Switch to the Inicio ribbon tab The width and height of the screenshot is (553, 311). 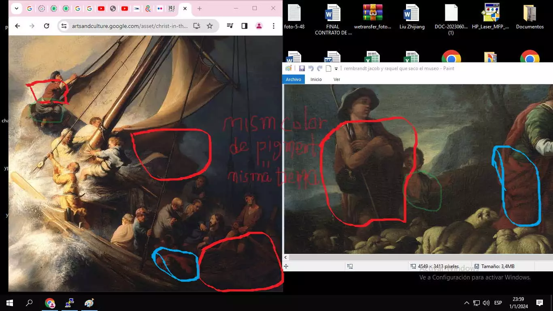click(316, 79)
